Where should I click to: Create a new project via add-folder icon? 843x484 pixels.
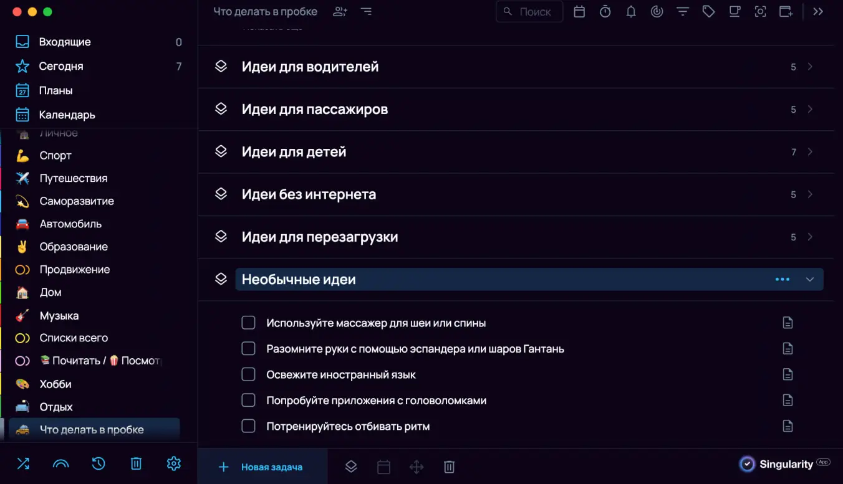click(786, 11)
